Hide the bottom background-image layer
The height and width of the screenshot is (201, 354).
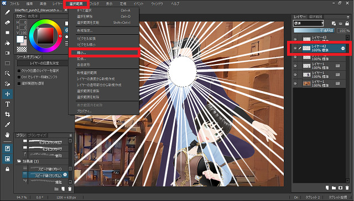[295, 83]
